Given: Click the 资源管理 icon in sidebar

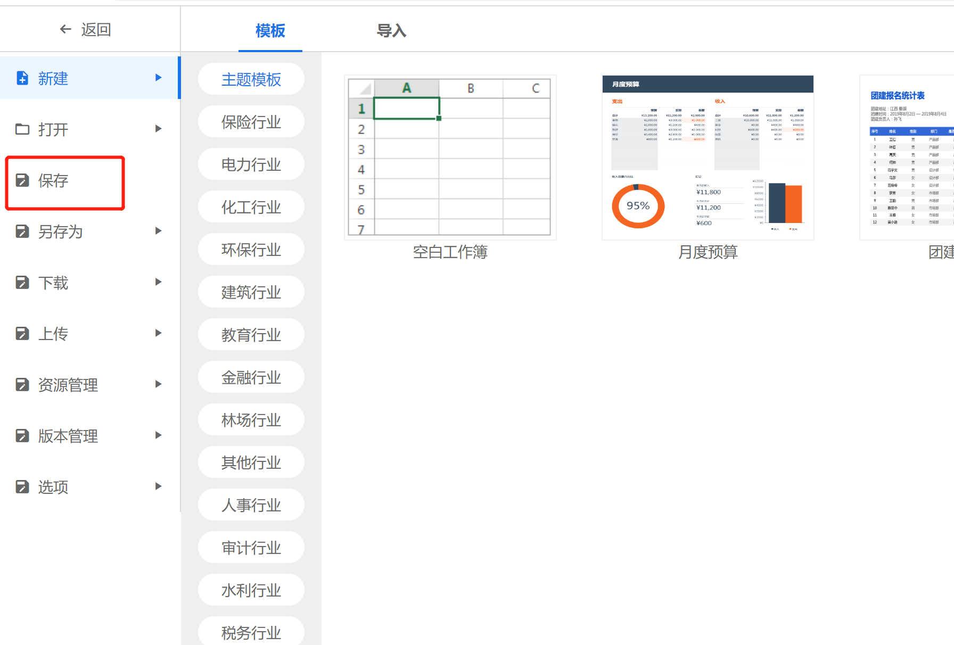Looking at the screenshot, I should [x=22, y=385].
